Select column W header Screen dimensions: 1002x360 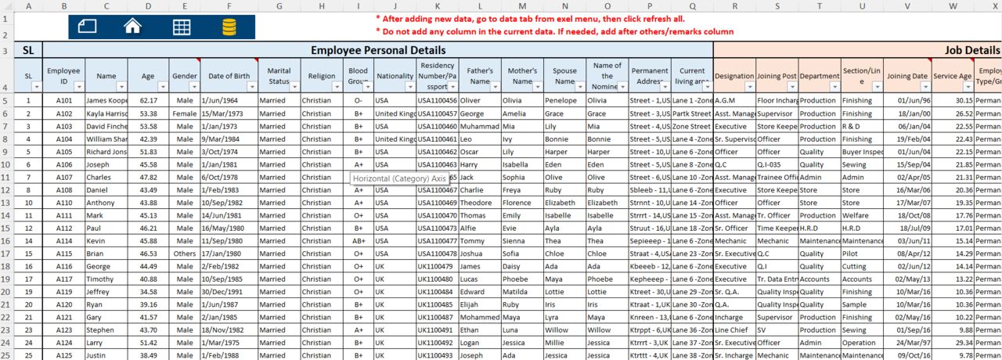point(953,5)
